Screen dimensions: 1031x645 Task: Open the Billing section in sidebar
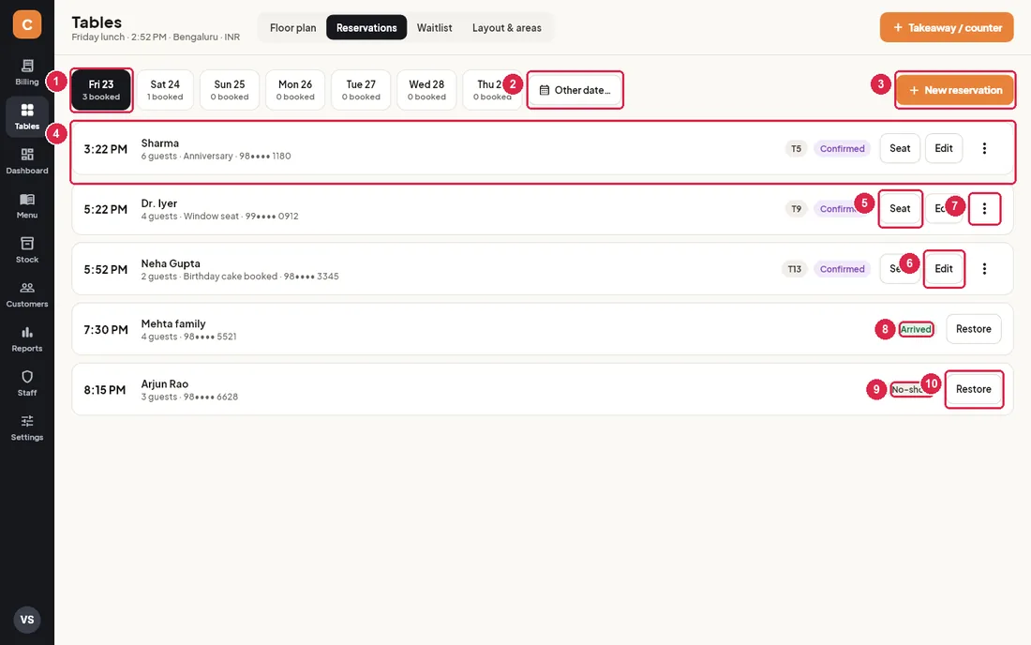point(27,72)
